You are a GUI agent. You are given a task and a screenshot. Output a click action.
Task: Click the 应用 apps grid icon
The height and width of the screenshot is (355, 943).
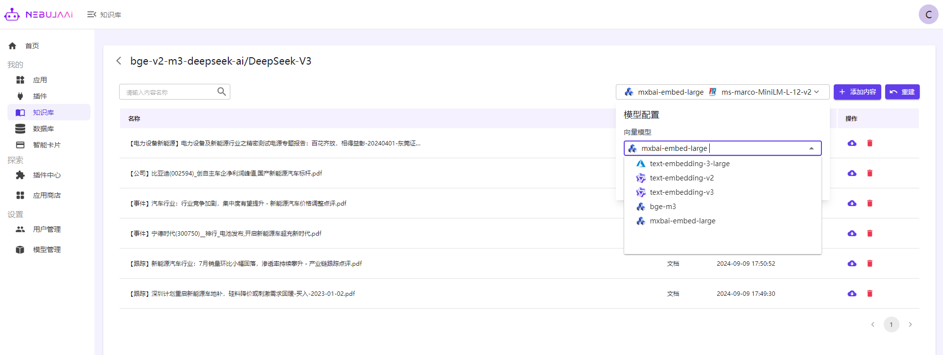[x=20, y=80]
